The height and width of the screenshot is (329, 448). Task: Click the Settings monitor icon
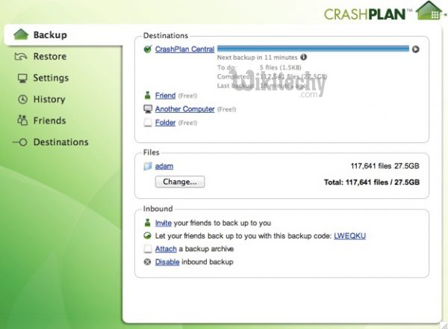[22, 78]
